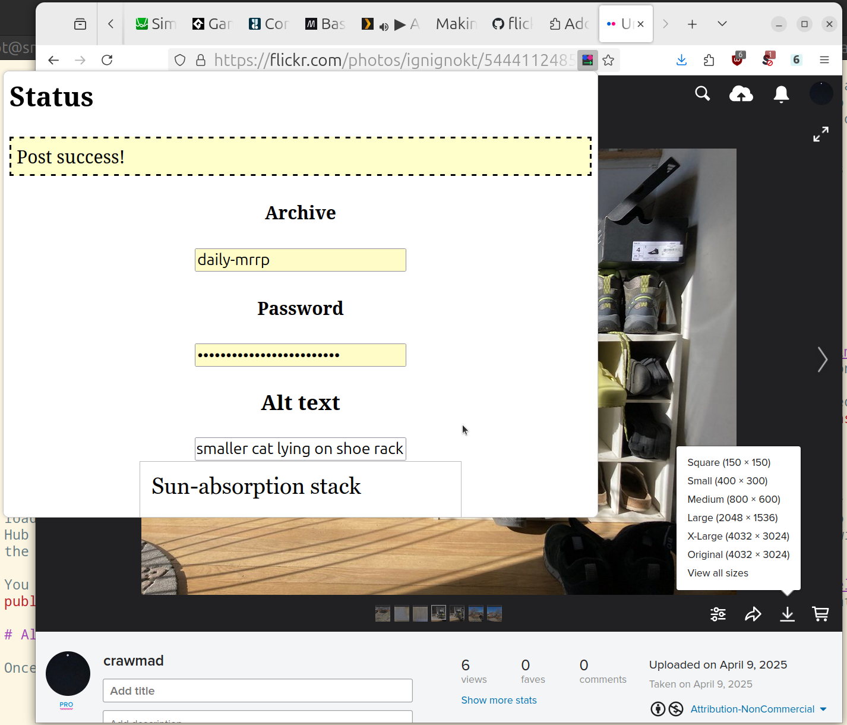Click the photo download icon
Image resolution: width=847 pixels, height=725 pixels.
(787, 614)
